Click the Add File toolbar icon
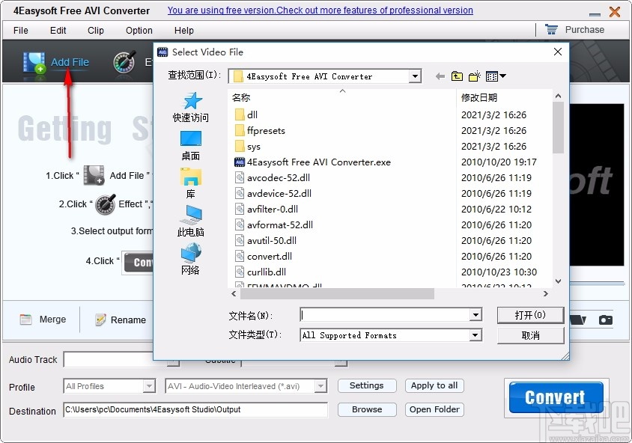The width and height of the screenshot is (632, 443). [x=34, y=61]
